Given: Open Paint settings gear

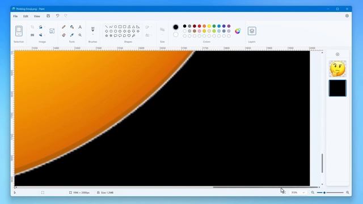Looking at the screenshot, I should [347, 16].
